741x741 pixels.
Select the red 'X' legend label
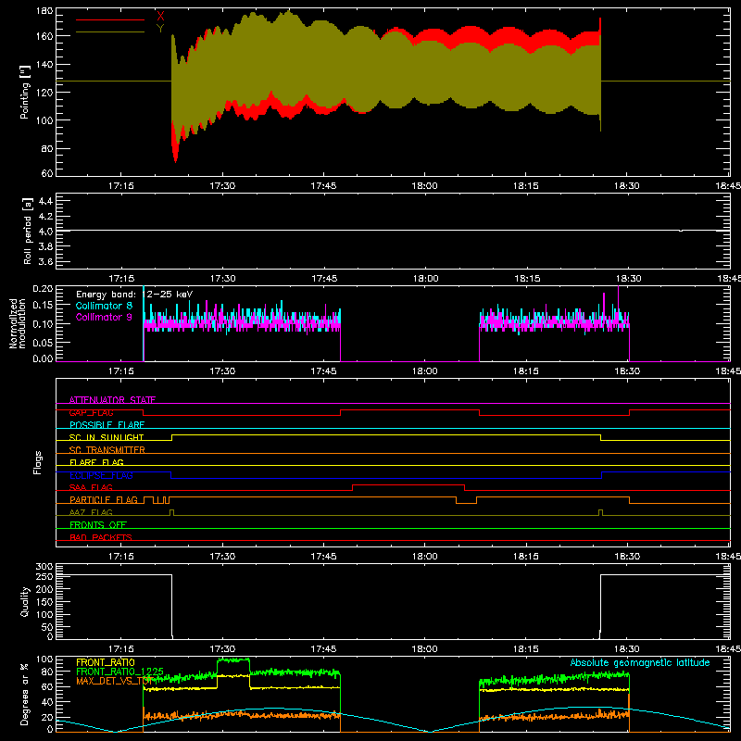160,17
